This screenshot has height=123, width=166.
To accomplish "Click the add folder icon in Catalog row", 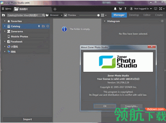I will pyautogui.click(x=43, y=26).
